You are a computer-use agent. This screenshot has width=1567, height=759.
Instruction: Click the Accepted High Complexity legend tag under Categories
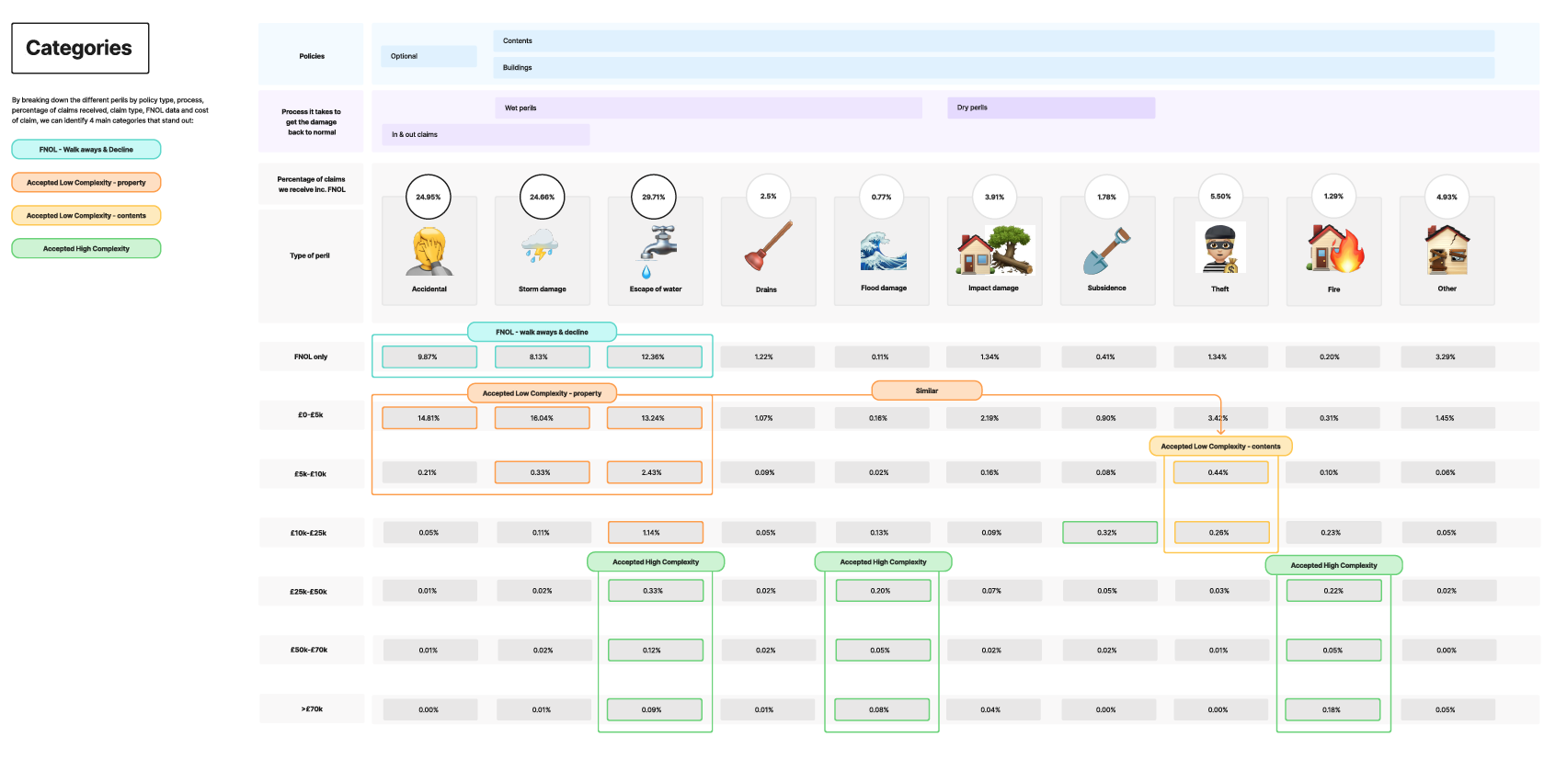pos(86,248)
